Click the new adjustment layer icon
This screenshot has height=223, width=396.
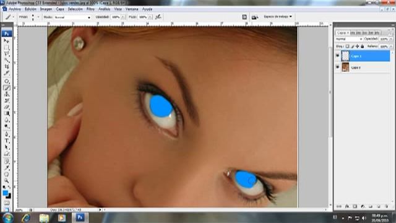(x=363, y=206)
